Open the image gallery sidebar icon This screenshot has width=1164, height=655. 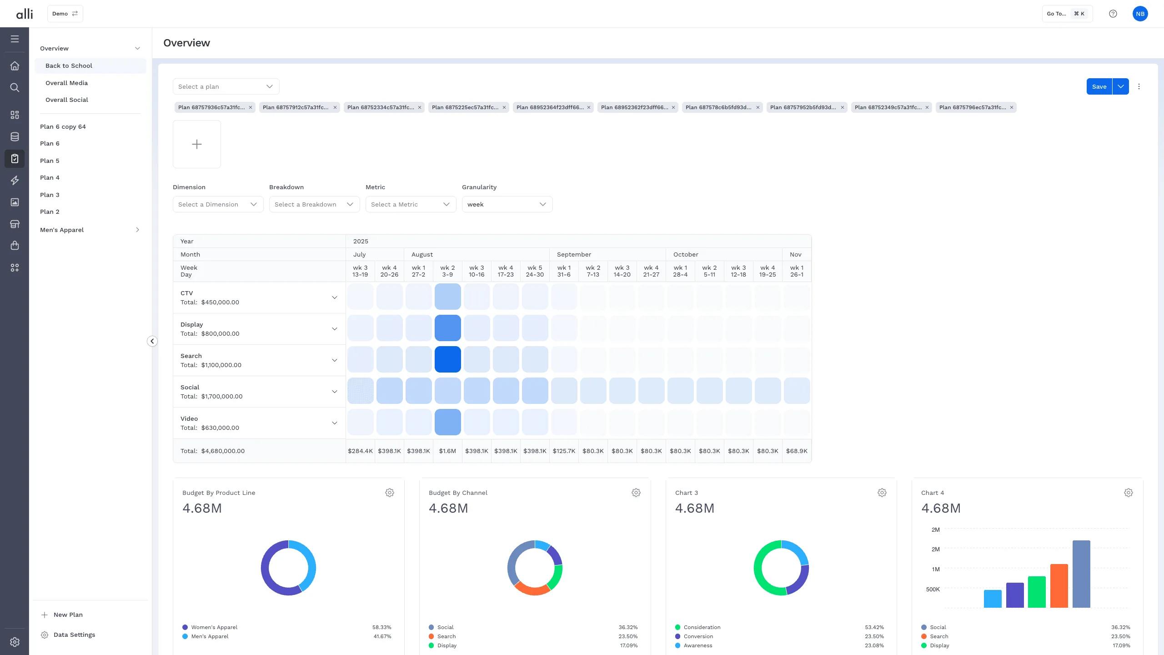pyautogui.click(x=15, y=202)
